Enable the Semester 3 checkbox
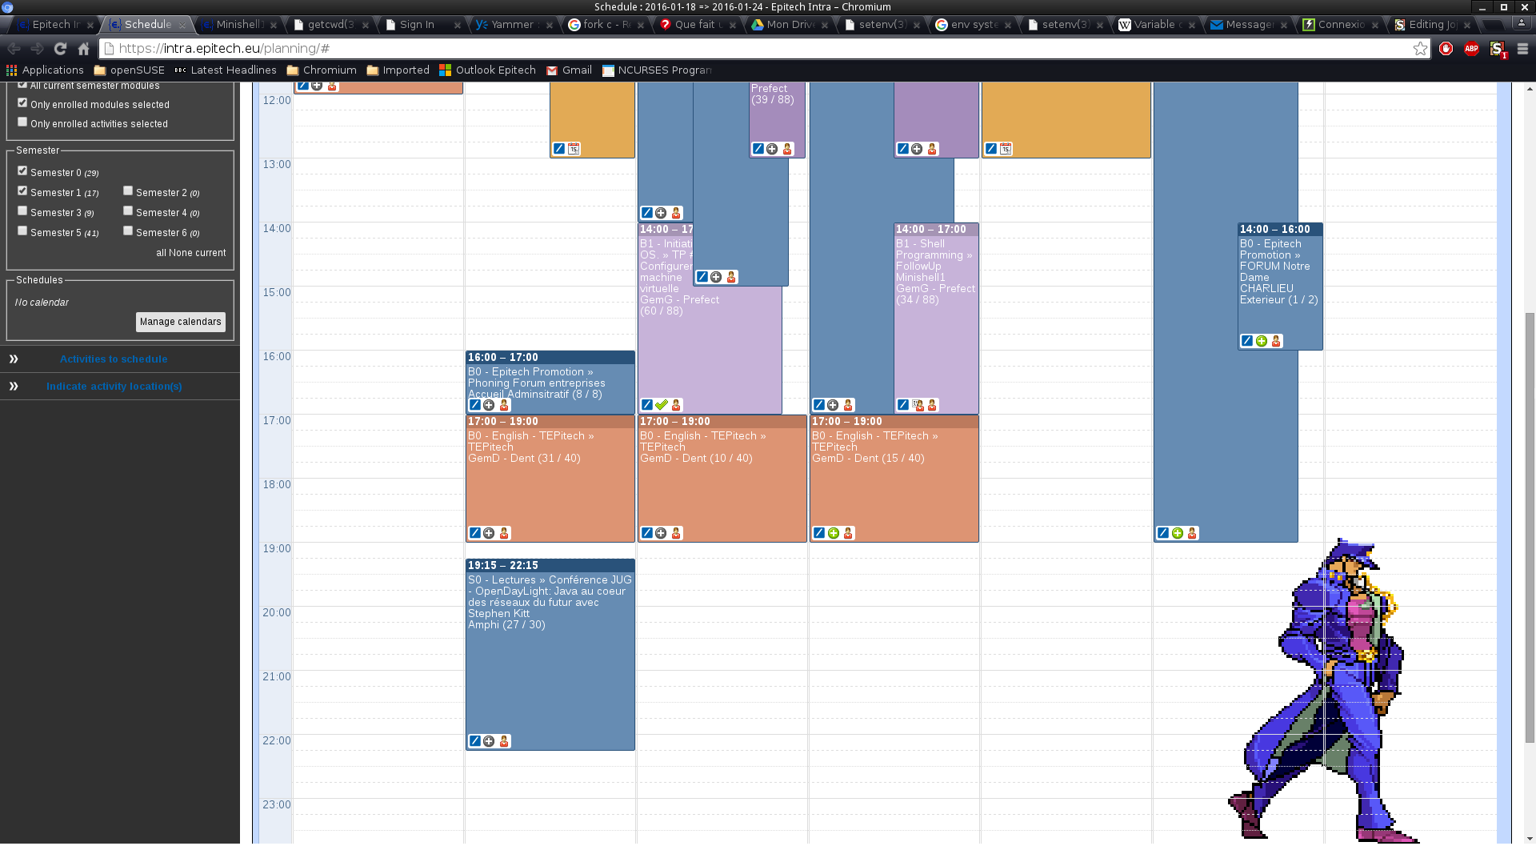1536x846 pixels. [x=22, y=211]
